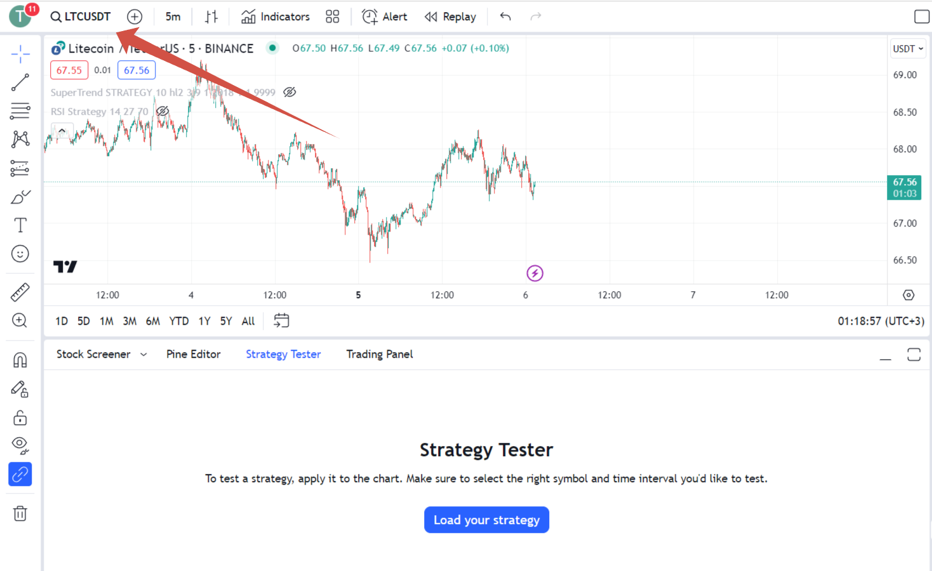Select the ruler measure tool
This screenshot has width=932, height=571.
(x=20, y=292)
